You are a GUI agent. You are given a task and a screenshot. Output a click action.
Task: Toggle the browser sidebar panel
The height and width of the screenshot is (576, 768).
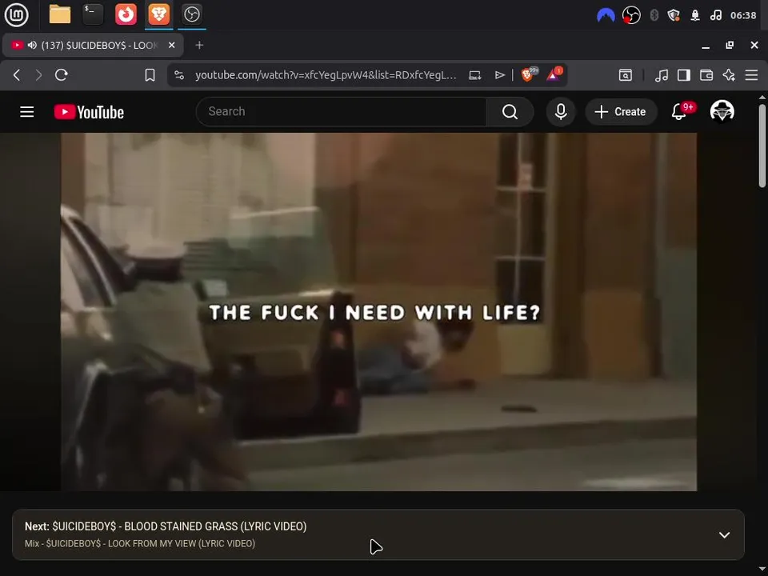tap(684, 75)
